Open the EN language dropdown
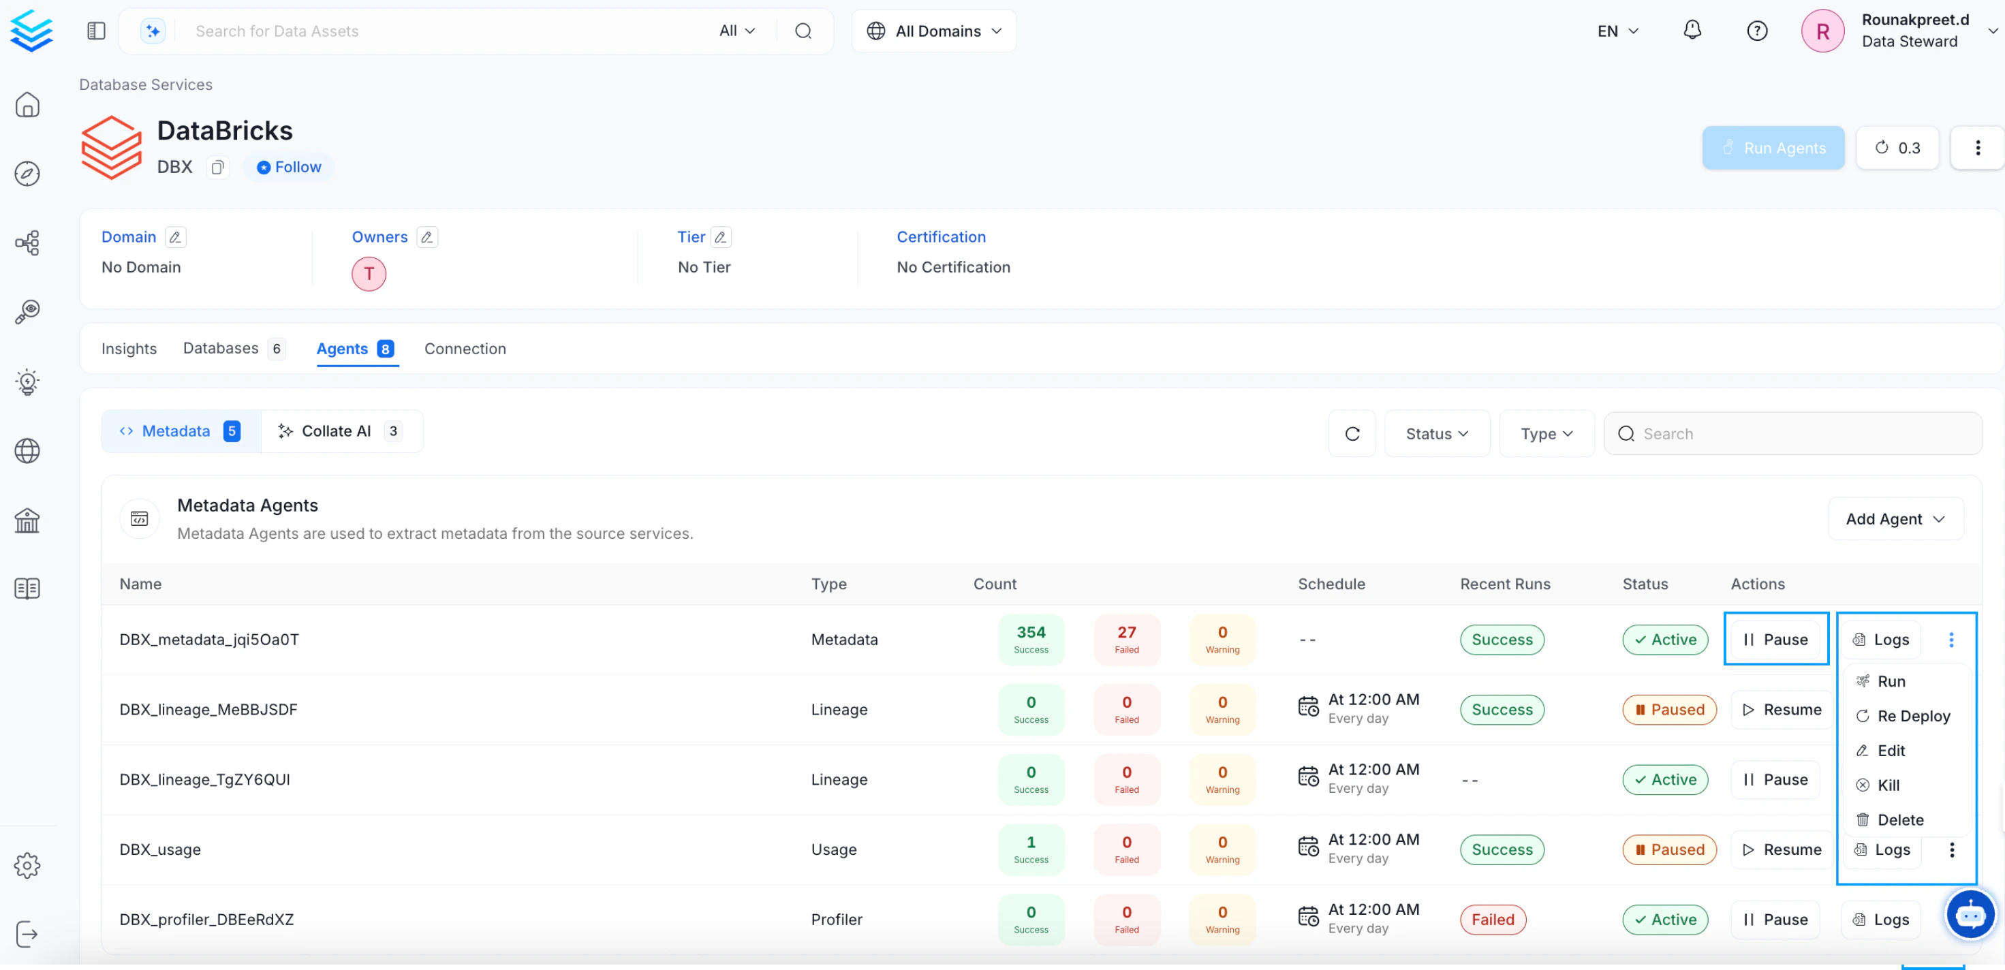This screenshot has height=970, width=2005. 1617,31
